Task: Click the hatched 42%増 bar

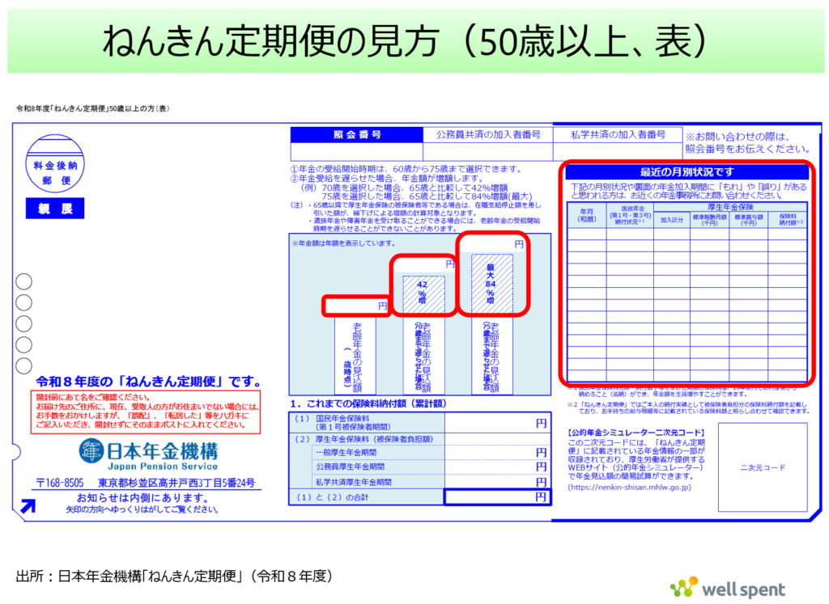Action: [423, 294]
